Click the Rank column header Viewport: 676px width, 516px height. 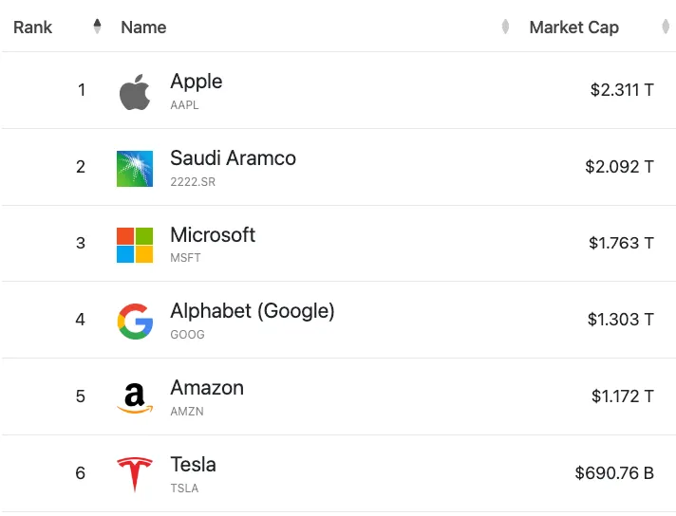[x=33, y=27]
